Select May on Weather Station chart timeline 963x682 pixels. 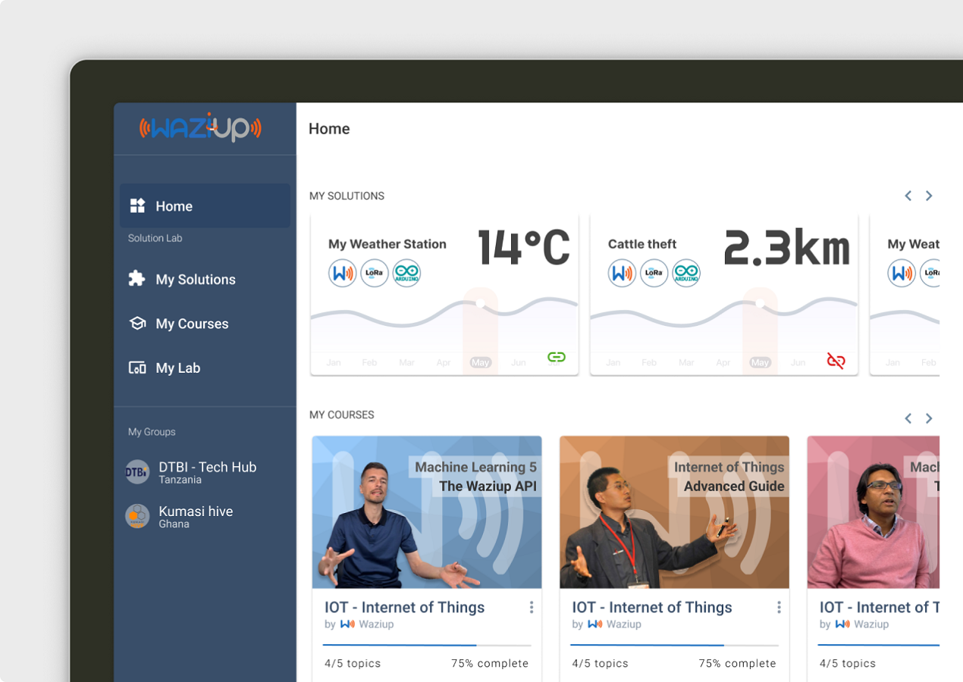coord(480,363)
